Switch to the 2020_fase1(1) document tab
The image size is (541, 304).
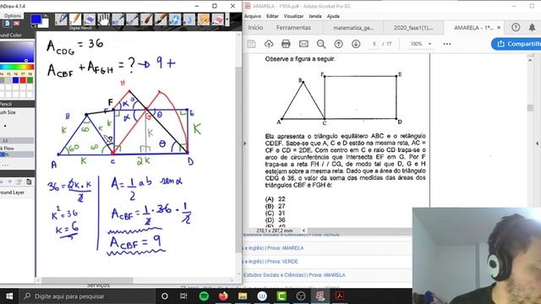pos(413,28)
